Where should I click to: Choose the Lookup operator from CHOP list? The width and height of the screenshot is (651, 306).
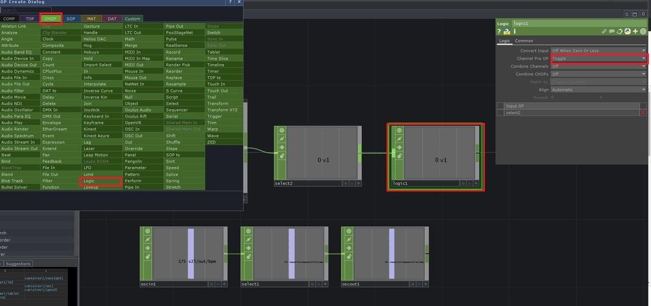click(x=103, y=187)
